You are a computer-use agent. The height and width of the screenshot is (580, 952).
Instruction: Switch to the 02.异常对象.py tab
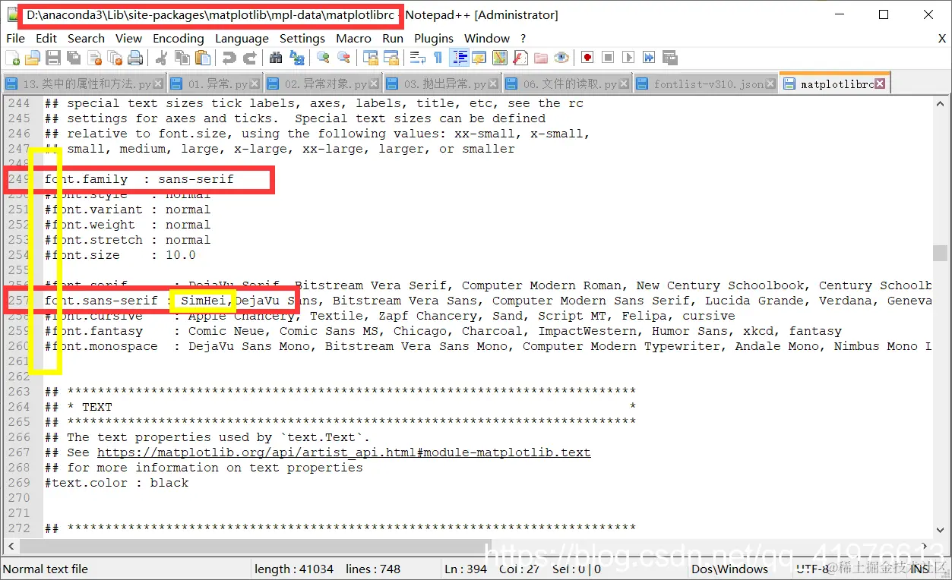click(x=322, y=84)
